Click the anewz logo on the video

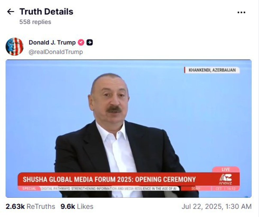(225, 179)
